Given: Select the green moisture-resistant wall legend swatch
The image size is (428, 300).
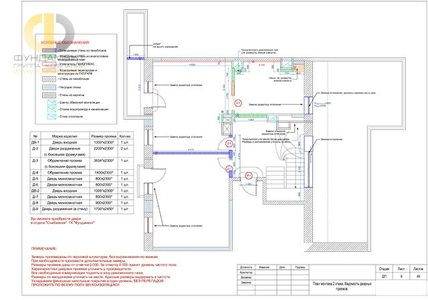Looking at the screenshot, I should point(49,56).
